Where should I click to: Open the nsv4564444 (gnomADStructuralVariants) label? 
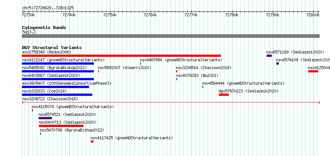[x=243, y=83]
